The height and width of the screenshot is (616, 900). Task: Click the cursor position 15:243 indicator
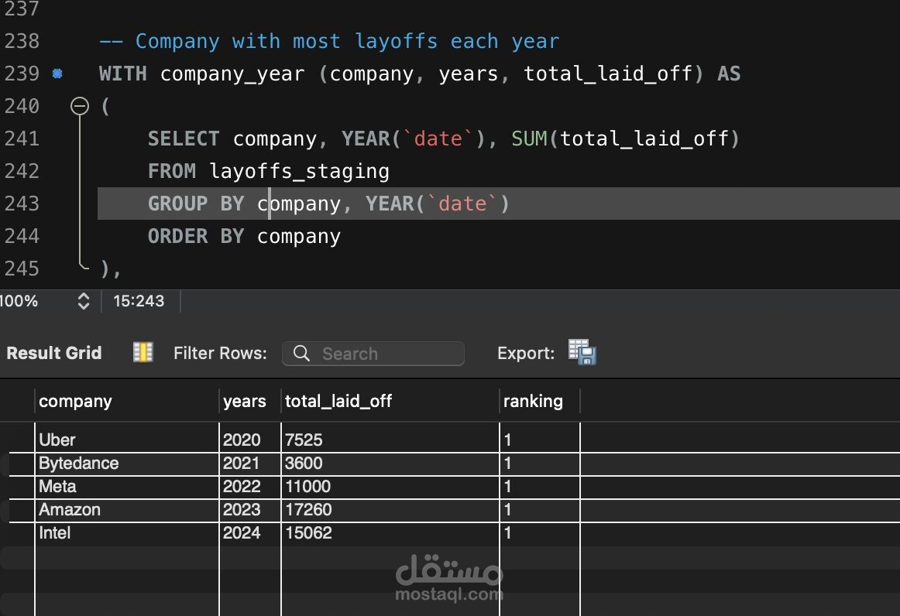(139, 301)
